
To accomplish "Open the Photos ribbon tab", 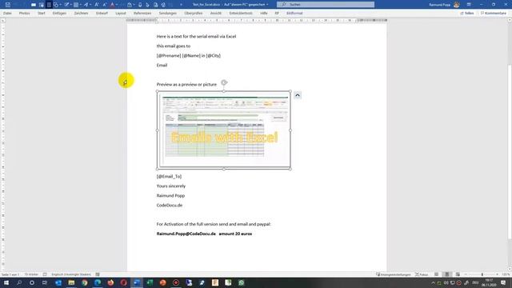I will coord(24,13).
